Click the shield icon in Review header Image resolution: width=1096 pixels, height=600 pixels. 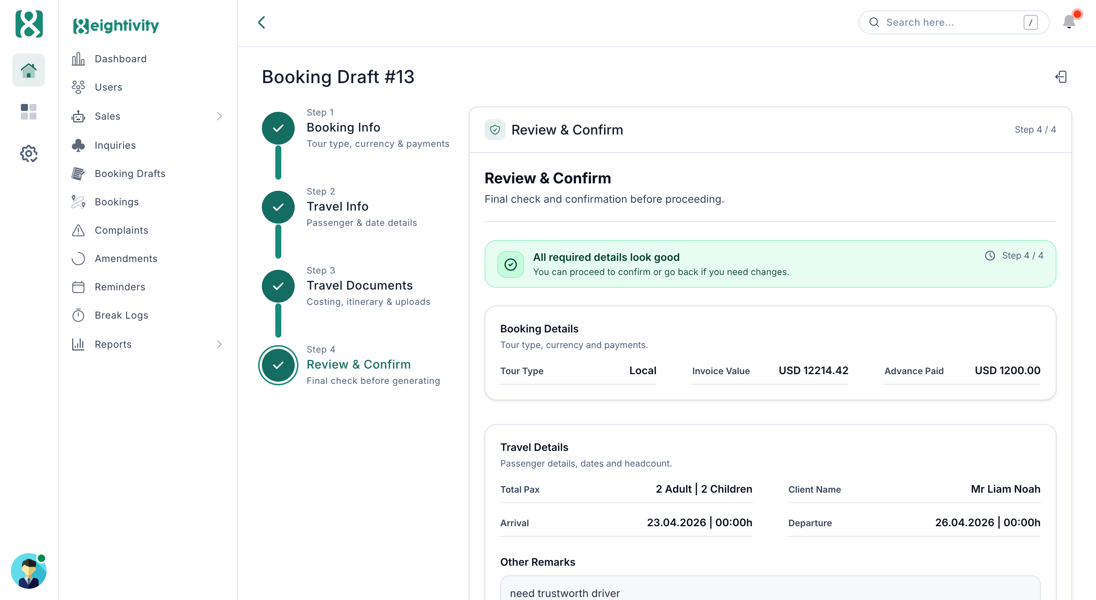(495, 130)
